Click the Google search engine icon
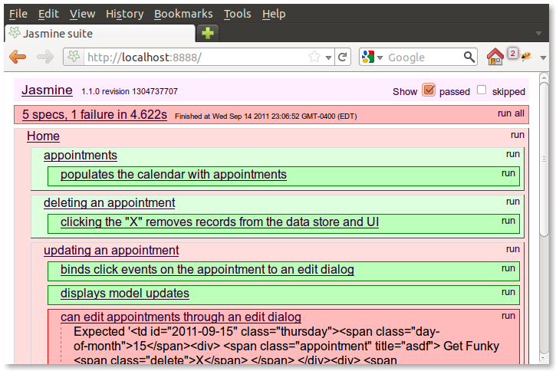Viewport: 556px width, 371px height. 368,57
